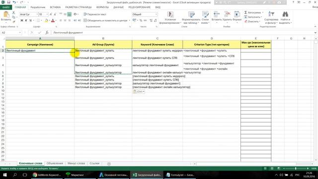Apply the yellow fill color bucket
This screenshot has height=179, width=318.
46,20
